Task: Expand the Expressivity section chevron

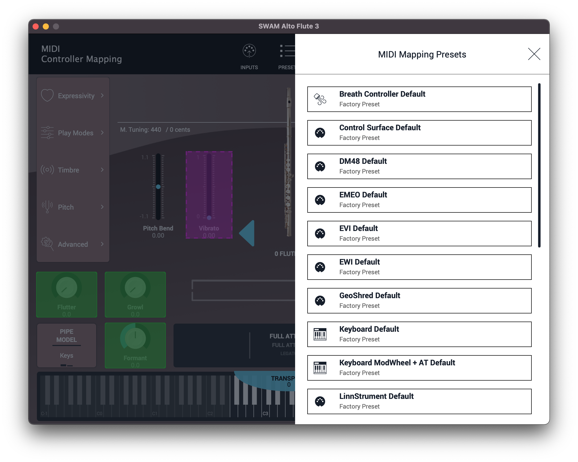Action: [102, 95]
